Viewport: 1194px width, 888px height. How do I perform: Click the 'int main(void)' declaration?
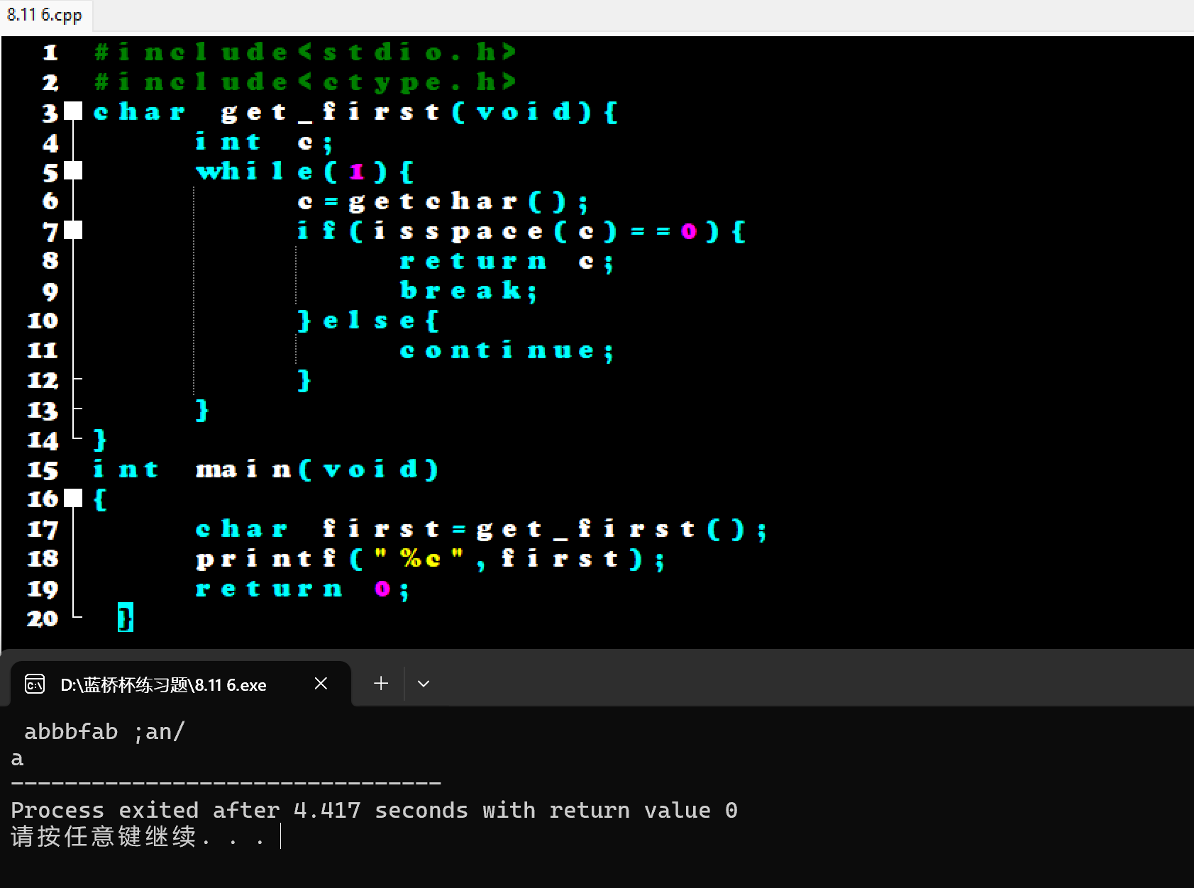tap(266, 470)
